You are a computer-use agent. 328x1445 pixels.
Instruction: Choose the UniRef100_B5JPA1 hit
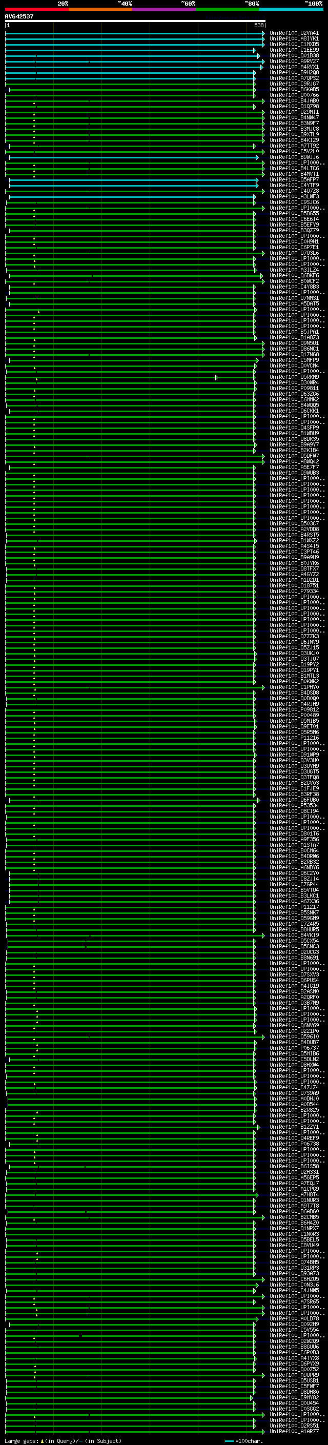pyautogui.click(x=294, y=332)
